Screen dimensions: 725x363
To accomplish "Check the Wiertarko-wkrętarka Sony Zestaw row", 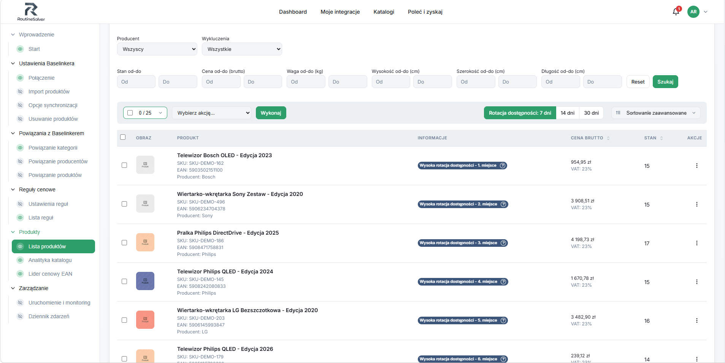I will click(x=124, y=204).
